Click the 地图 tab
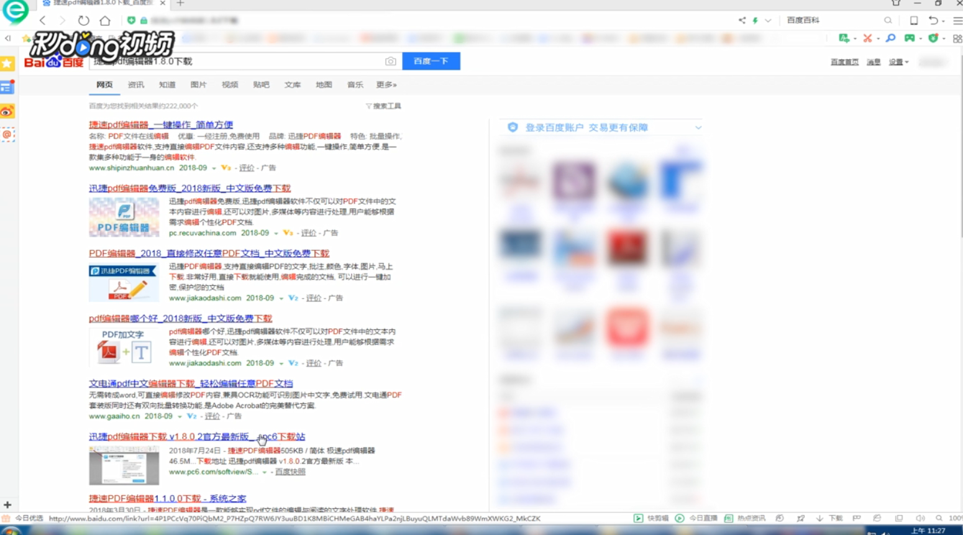 tap(324, 85)
